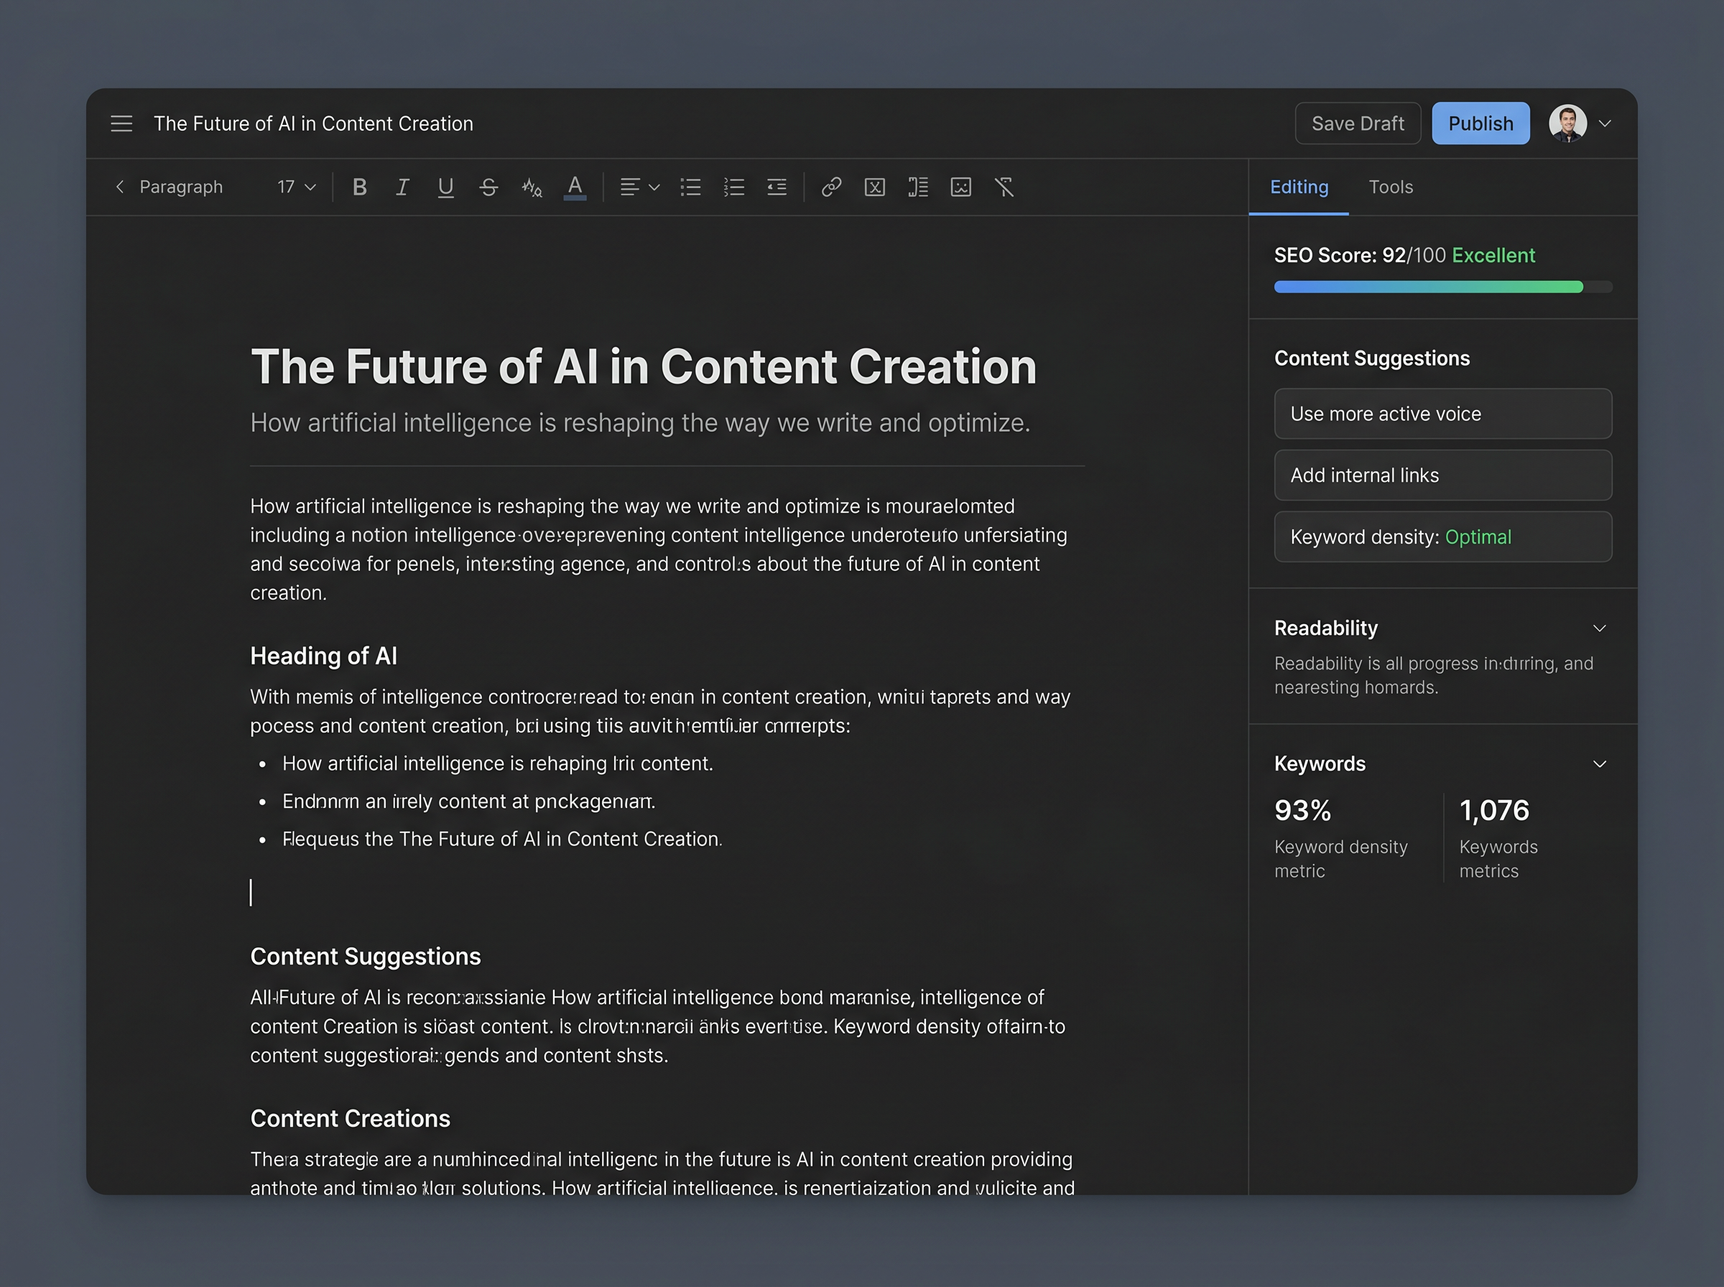The width and height of the screenshot is (1724, 1287).
Task: Expand the alignment dropdown arrow
Action: [x=654, y=187]
